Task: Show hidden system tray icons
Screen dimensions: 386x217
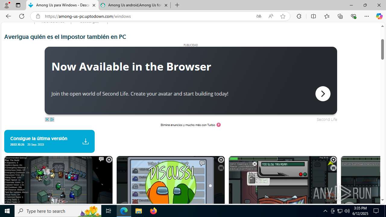Action: click(x=325, y=211)
